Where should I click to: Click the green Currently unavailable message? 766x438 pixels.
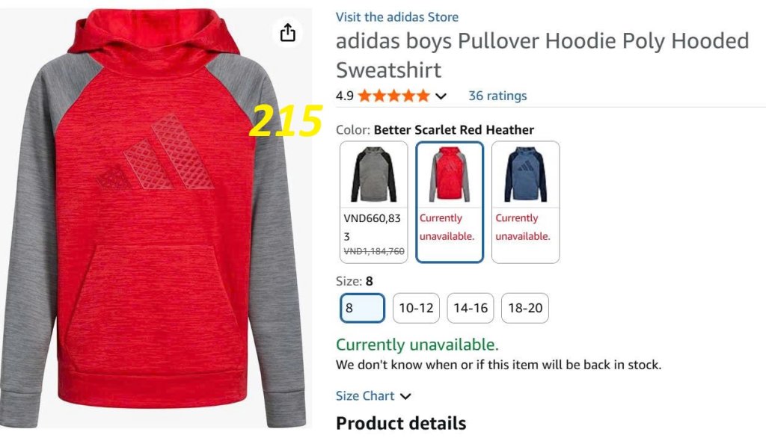pos(417,345)
